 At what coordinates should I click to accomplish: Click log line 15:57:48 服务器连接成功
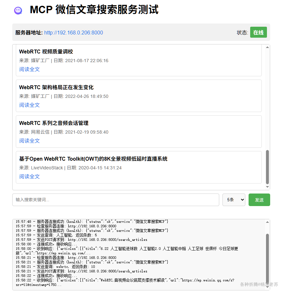coord(92,222)
